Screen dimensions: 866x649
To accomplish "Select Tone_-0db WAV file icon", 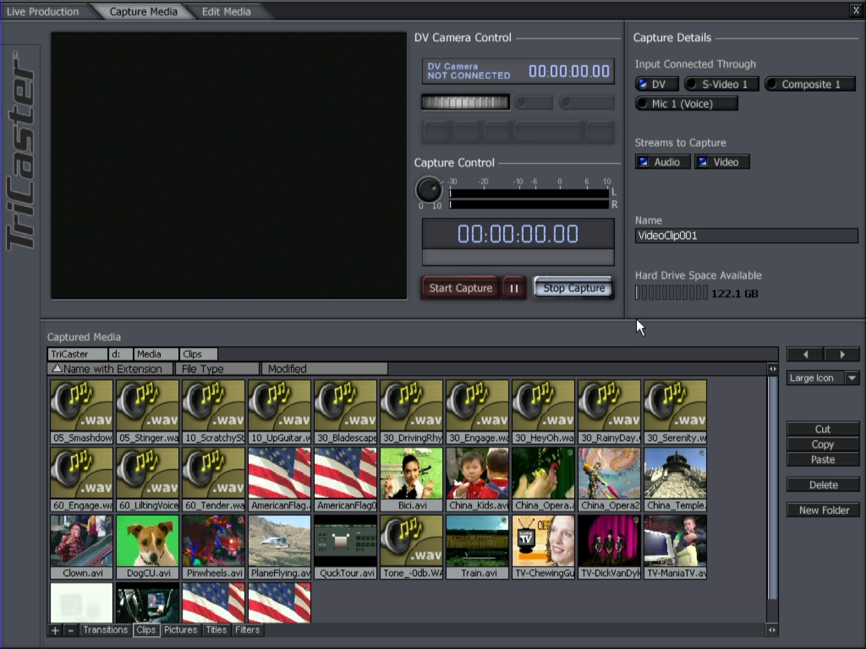I will (x=411, y=547).
